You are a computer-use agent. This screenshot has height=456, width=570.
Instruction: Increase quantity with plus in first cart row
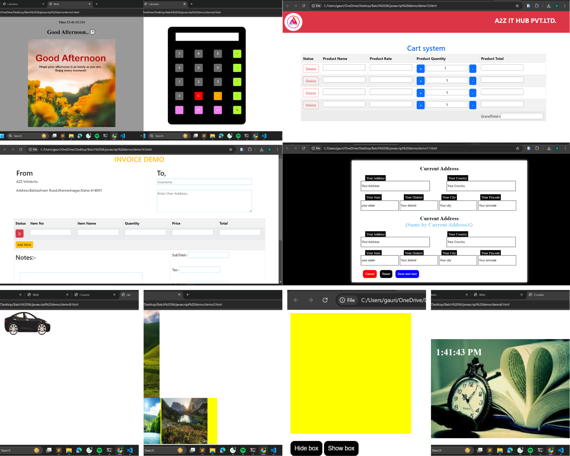[x=421, y=69]
